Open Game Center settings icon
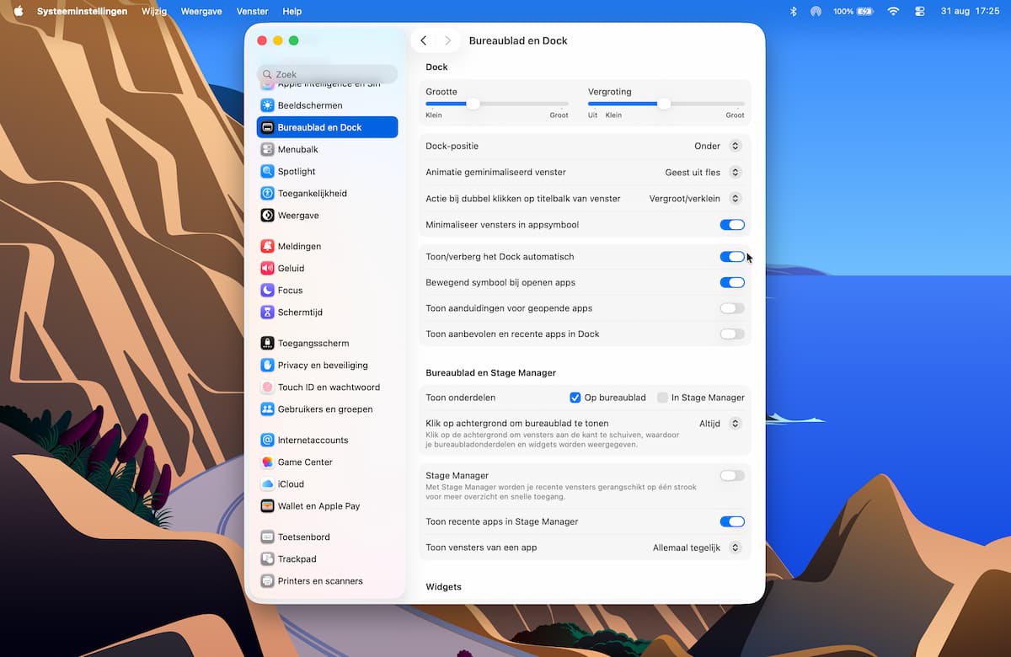Viewport: 1011px width, 657px height. (x=267, y=462)
